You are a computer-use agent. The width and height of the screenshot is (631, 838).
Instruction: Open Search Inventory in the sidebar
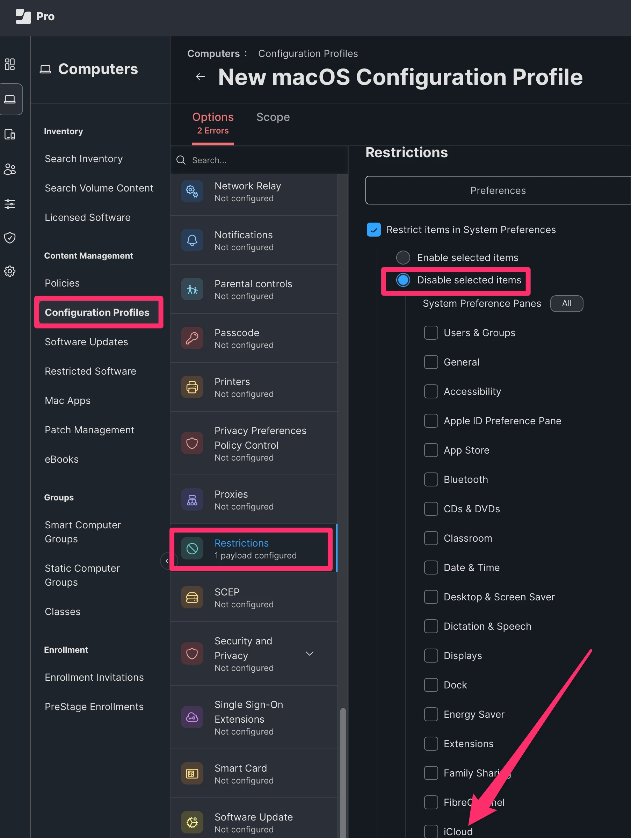coord(84,159)
